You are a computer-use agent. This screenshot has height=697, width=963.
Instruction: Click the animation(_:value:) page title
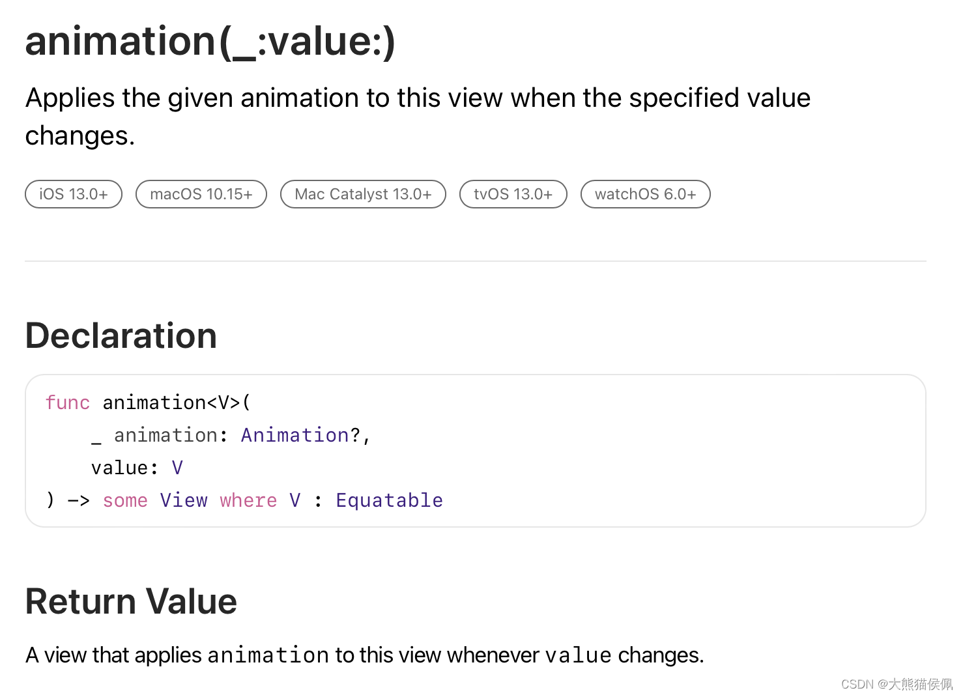(210, 42)
